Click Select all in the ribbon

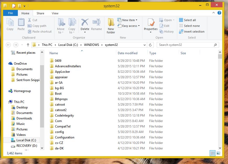187,20
